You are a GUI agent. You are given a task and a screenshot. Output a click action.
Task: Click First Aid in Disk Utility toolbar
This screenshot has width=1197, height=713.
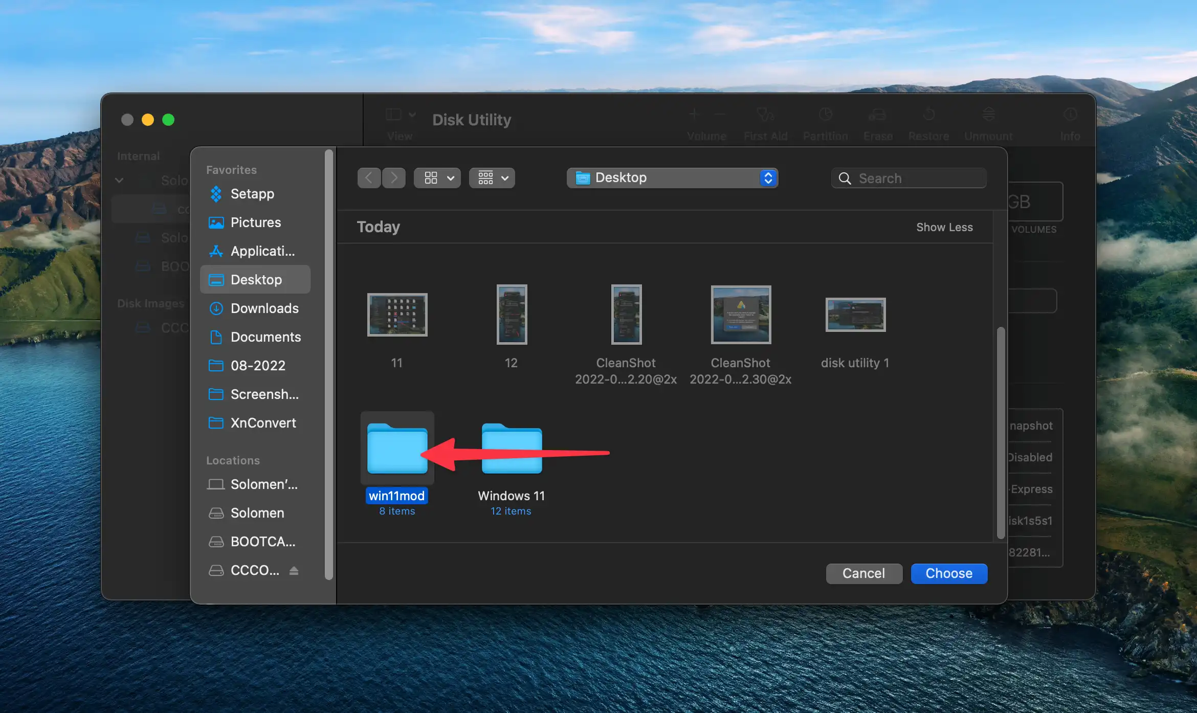point(765,123)
